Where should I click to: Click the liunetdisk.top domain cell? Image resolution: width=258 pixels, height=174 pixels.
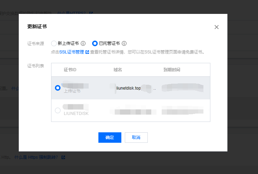coord(128,88)
